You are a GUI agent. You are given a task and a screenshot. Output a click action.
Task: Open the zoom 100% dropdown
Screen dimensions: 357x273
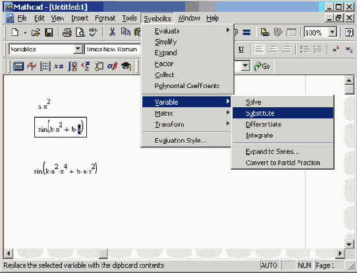(332, 32)
